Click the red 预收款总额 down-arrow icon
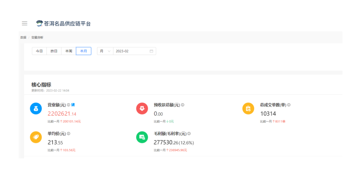 [142, 108]
